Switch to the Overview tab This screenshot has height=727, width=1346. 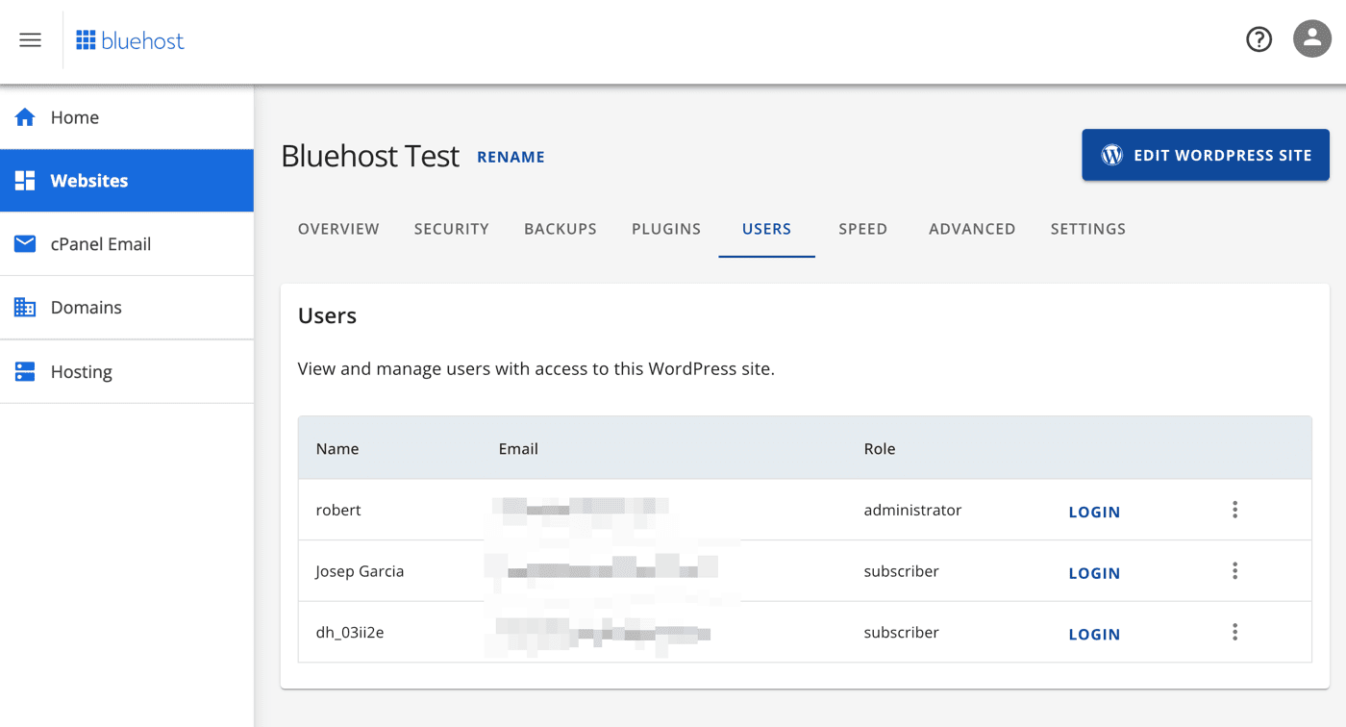[x=338, y=229]
